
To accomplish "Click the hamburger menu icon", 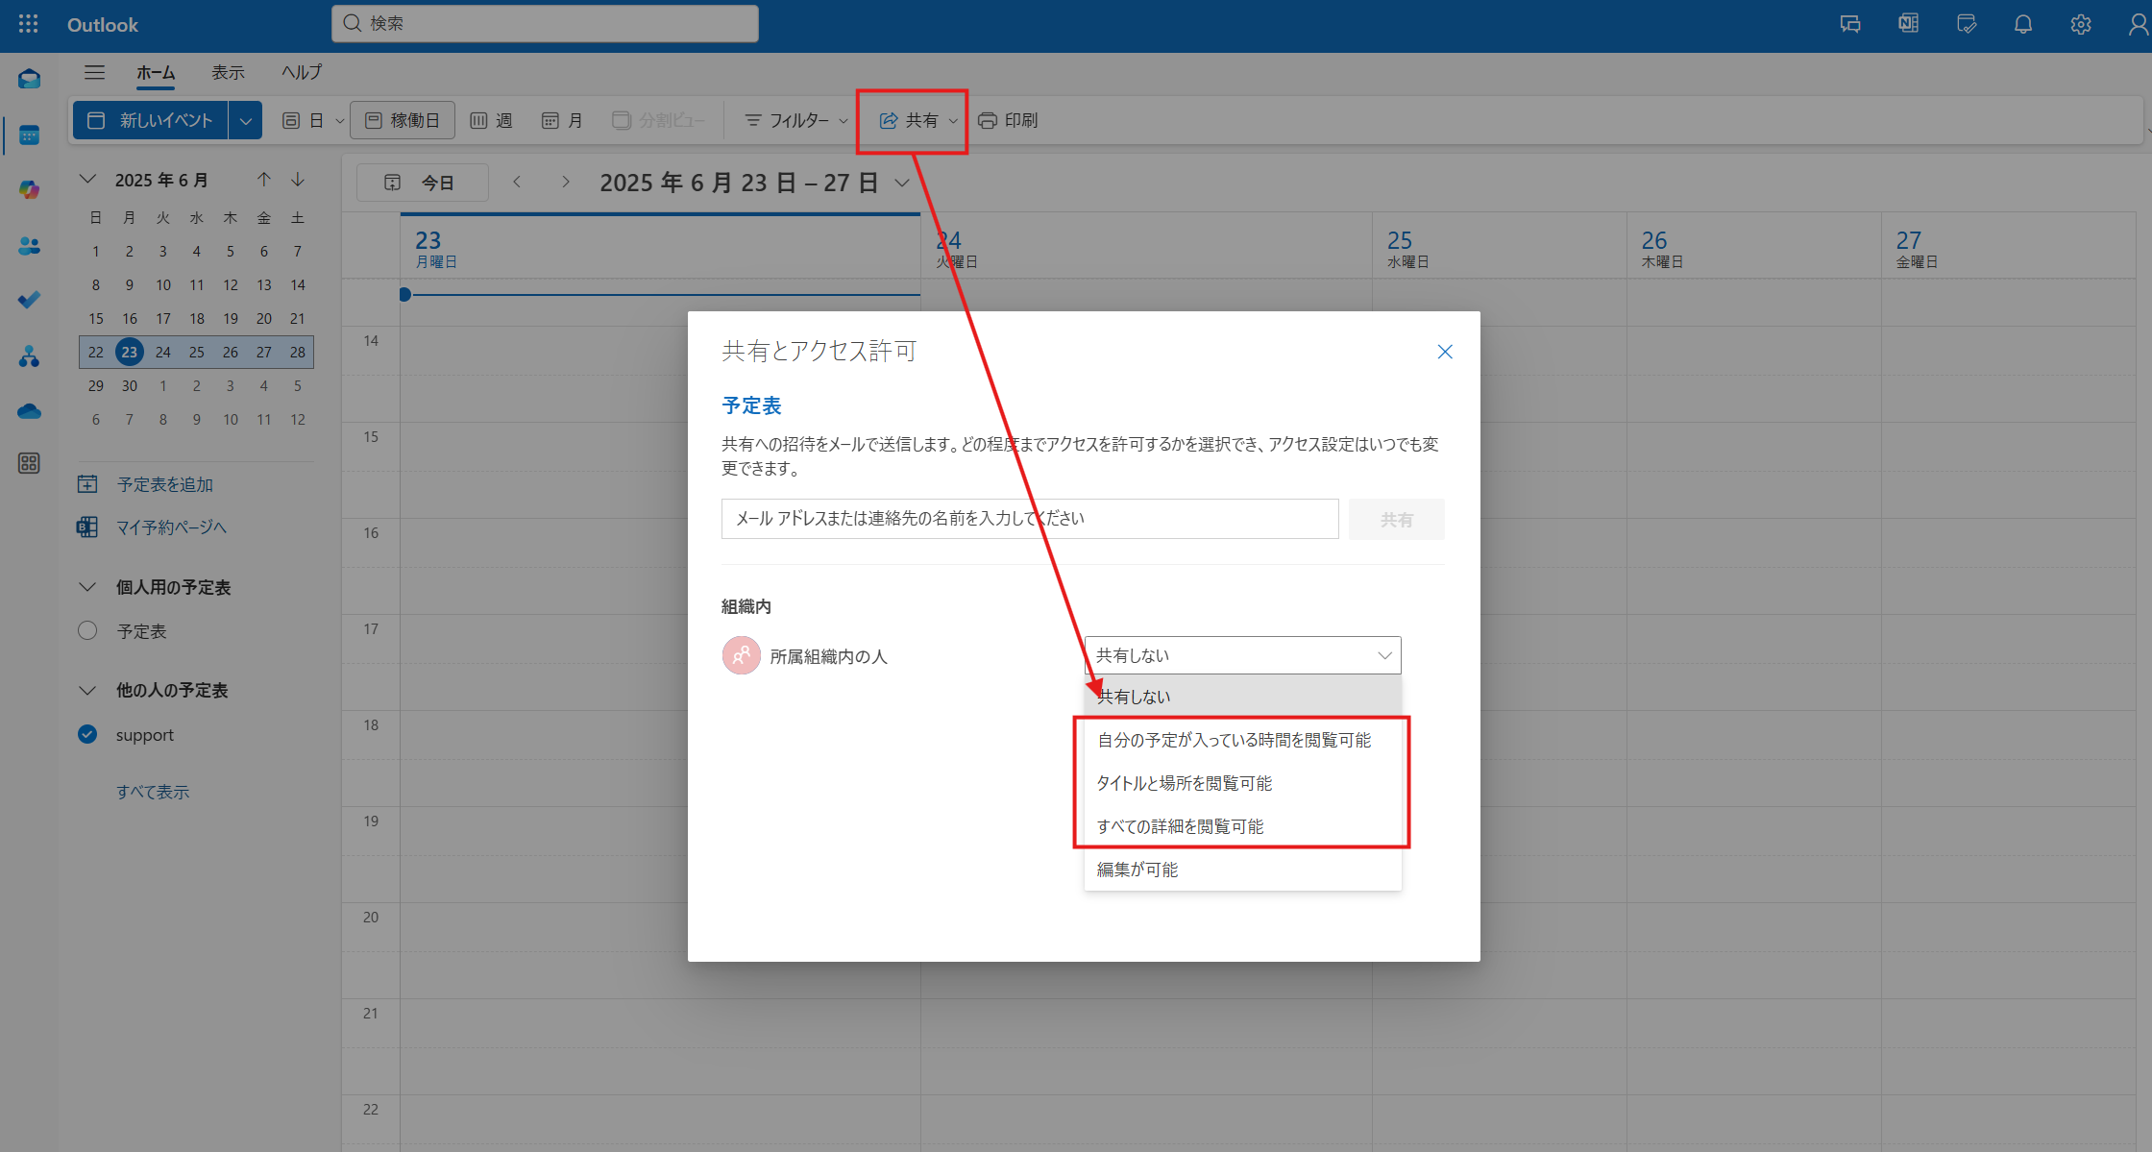I will click(x=94, y=72).
